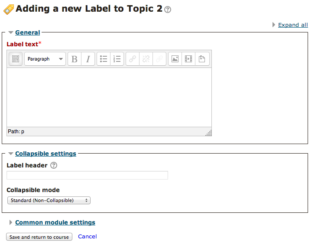Insert an image into the label
Viewport: 318px width, 244px height.
point(175,59)
